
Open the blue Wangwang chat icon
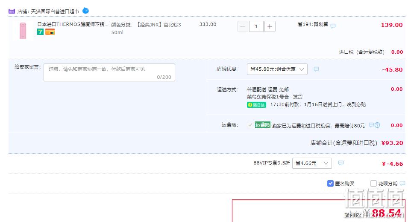[85, 11]
